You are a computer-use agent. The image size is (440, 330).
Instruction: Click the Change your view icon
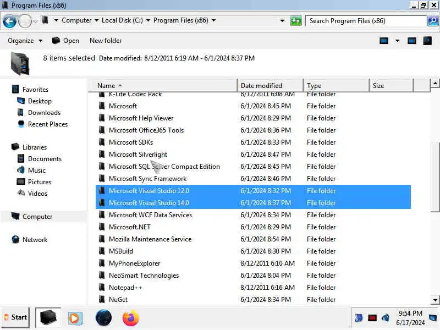tap(383, 41)
